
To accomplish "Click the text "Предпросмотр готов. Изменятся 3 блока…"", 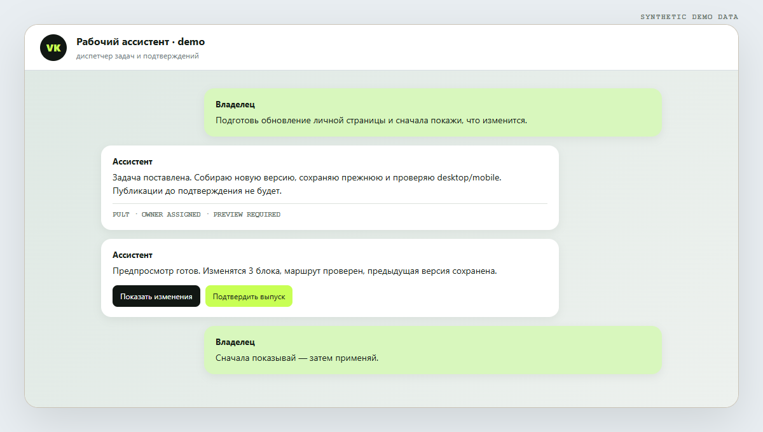I will (305, 271).
